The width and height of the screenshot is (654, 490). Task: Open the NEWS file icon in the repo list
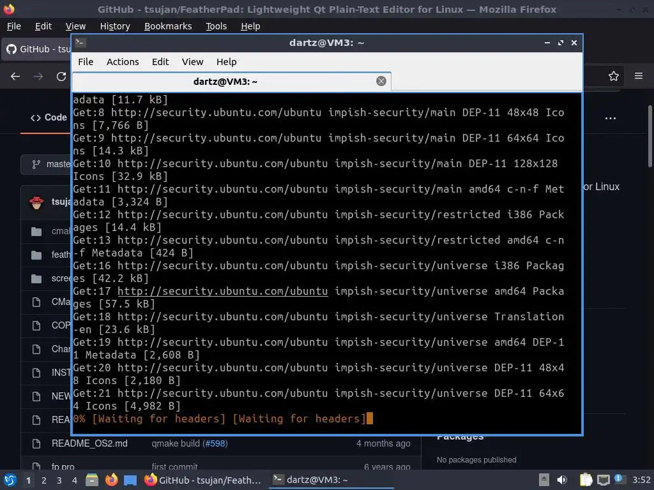click(36, 396)
